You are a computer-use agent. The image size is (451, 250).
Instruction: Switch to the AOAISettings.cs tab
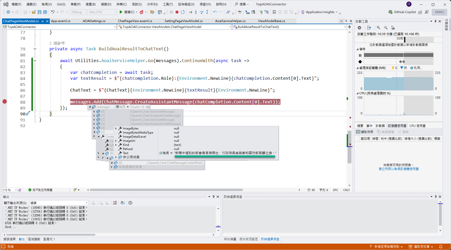pyautogui.click(x=94, y=21)
